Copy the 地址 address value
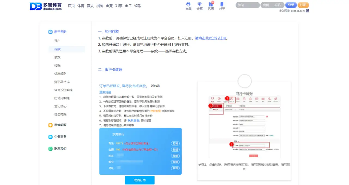349x185 pixels. point(175,168)
